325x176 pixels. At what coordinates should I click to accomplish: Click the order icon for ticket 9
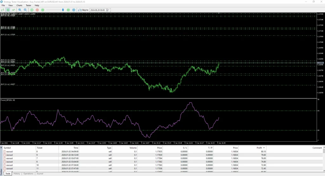(x=4, y=155)
